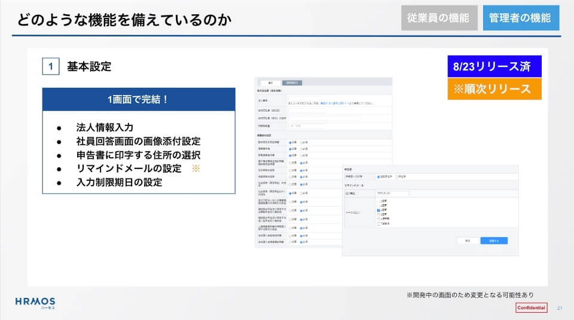Click the boxed number 1 icon

coord(50,67)
